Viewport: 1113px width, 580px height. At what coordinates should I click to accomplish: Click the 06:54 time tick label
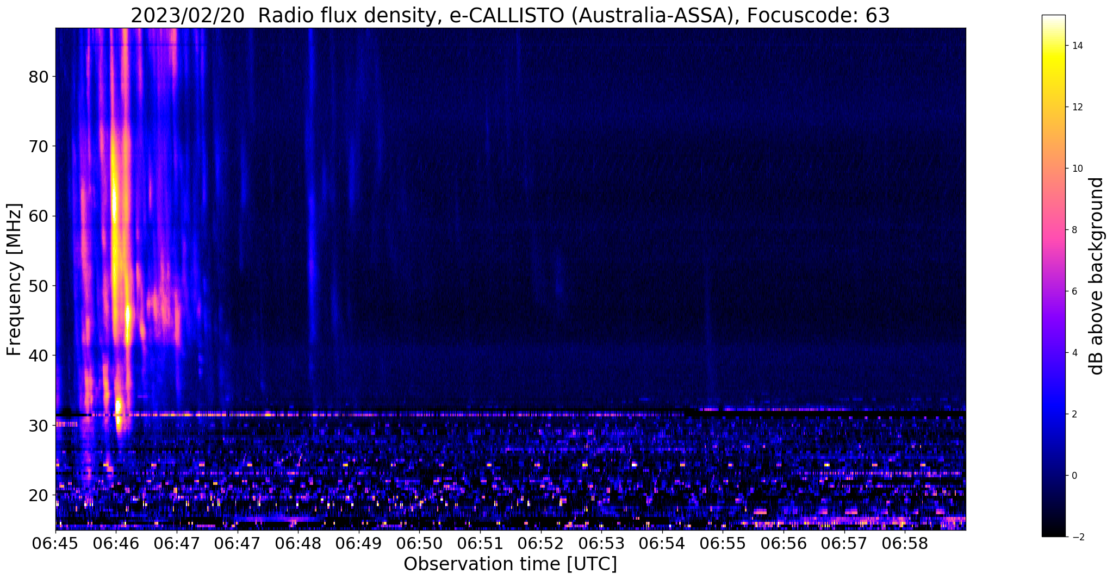(662, 543)
